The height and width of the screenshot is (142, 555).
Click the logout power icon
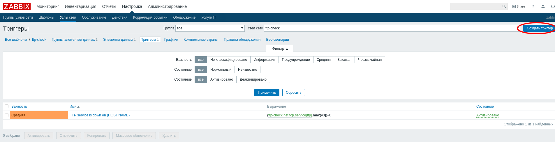552,6
